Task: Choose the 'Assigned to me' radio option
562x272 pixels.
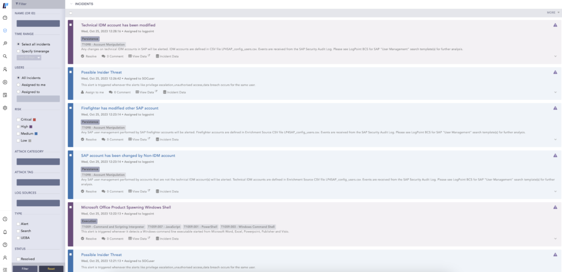Action: click(18, 85)
